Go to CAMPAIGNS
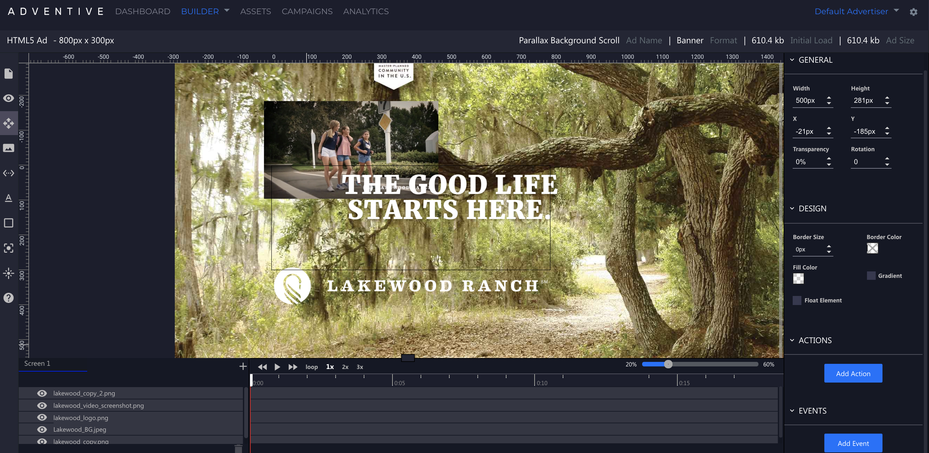This screenshot has width=929, height=453. [307, 11]
